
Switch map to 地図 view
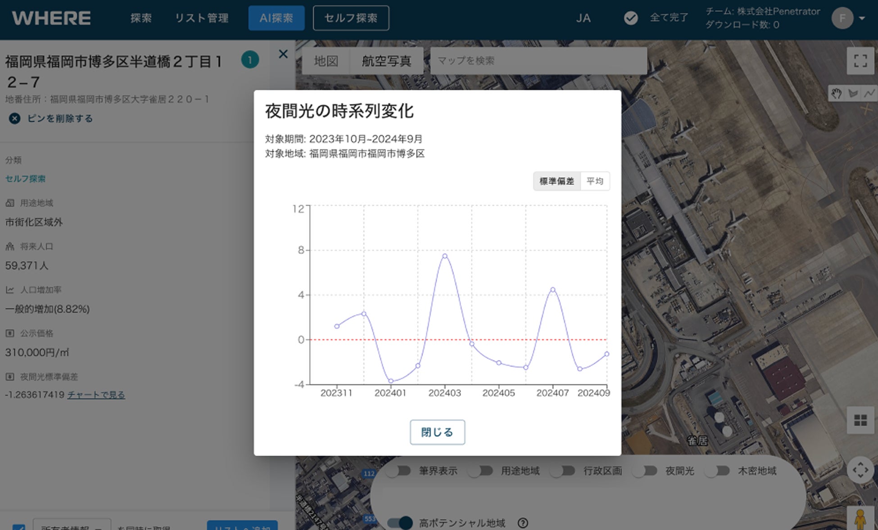point(326,61)
